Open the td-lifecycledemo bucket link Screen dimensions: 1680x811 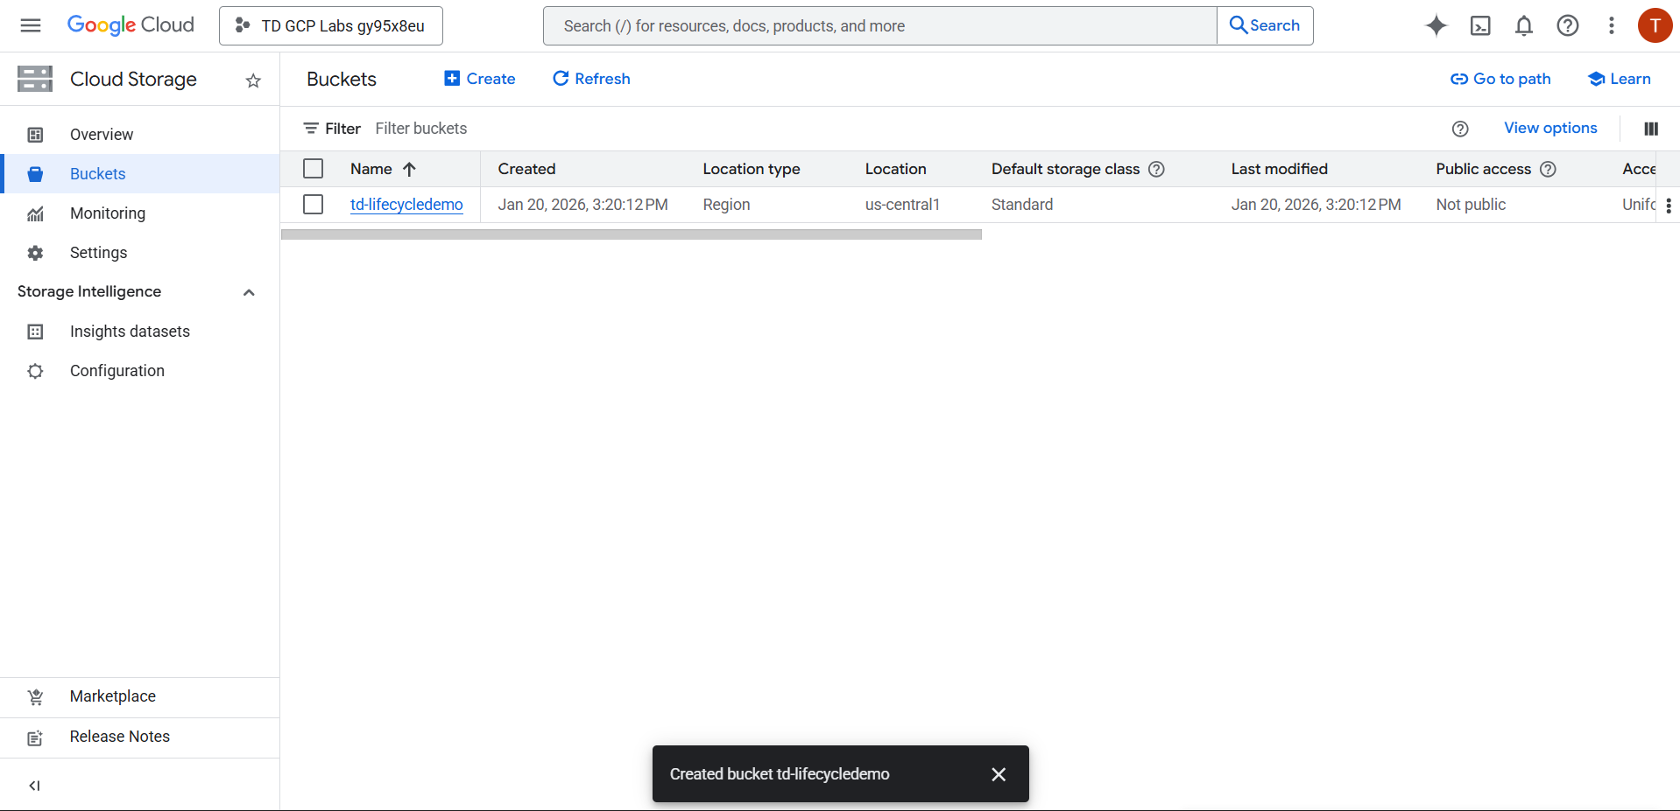click(x=406, y=205)
